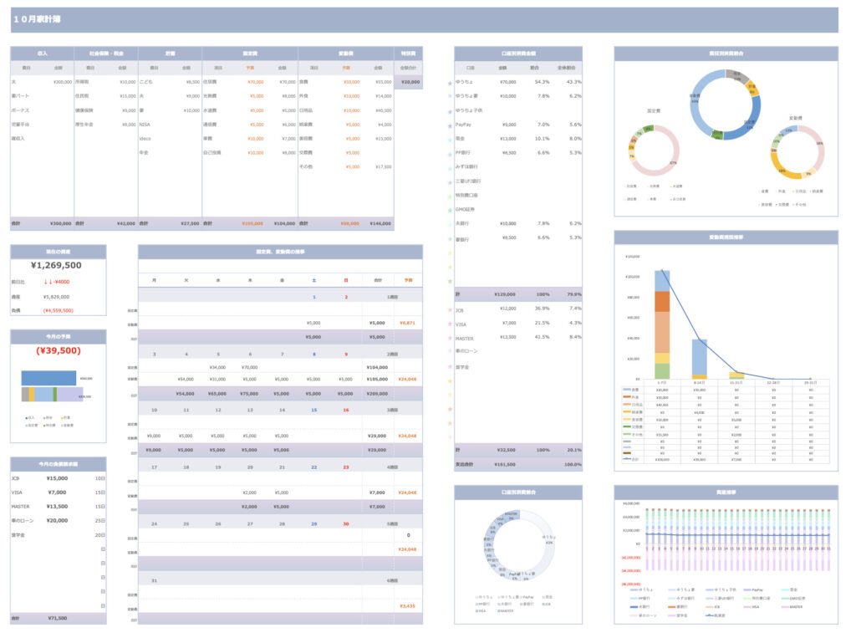Click the star marker next to 夫銀行
Screen dimensions: 856x638
click(450, 225)
